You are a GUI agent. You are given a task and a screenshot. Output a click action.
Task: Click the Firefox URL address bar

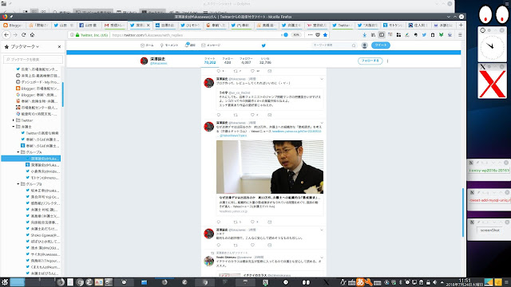pyautogui.click(x=195, y=35)
